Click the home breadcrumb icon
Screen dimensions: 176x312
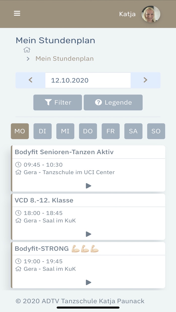point(27,50)
